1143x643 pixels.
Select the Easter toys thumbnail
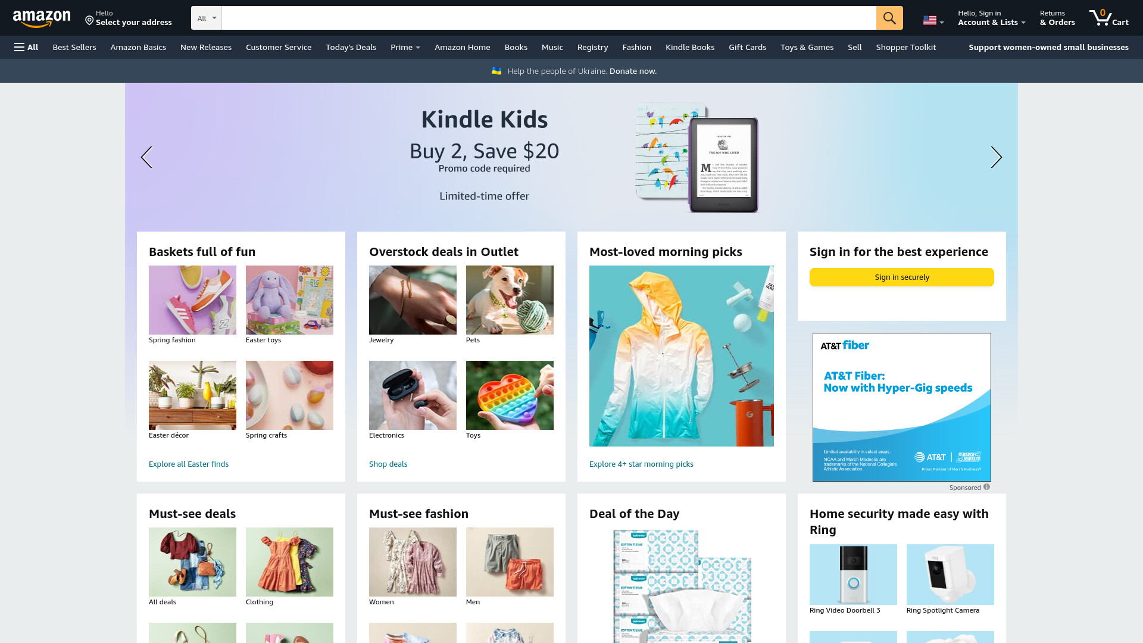pyautogui.click(x=289, y=300)
